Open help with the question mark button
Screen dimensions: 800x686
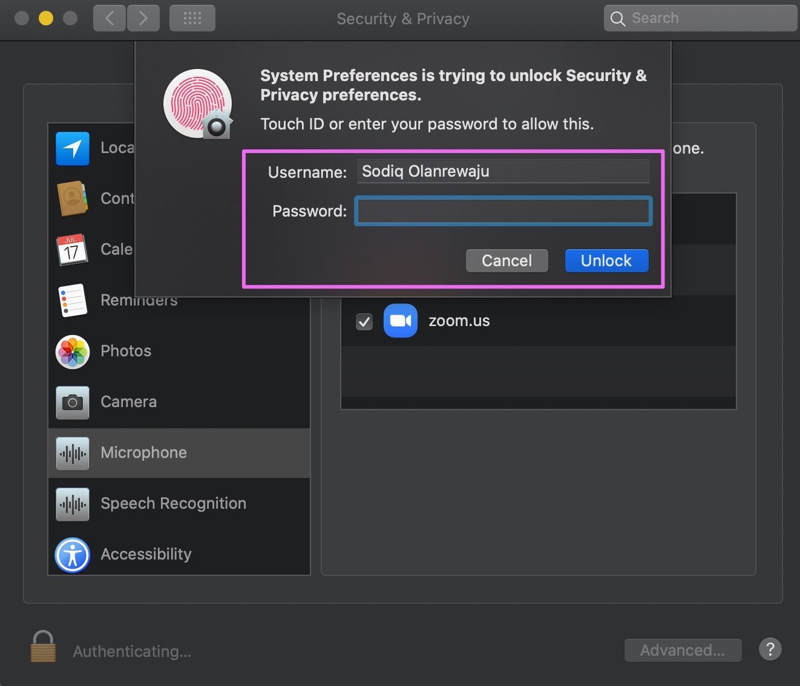[x=770, y=650]
